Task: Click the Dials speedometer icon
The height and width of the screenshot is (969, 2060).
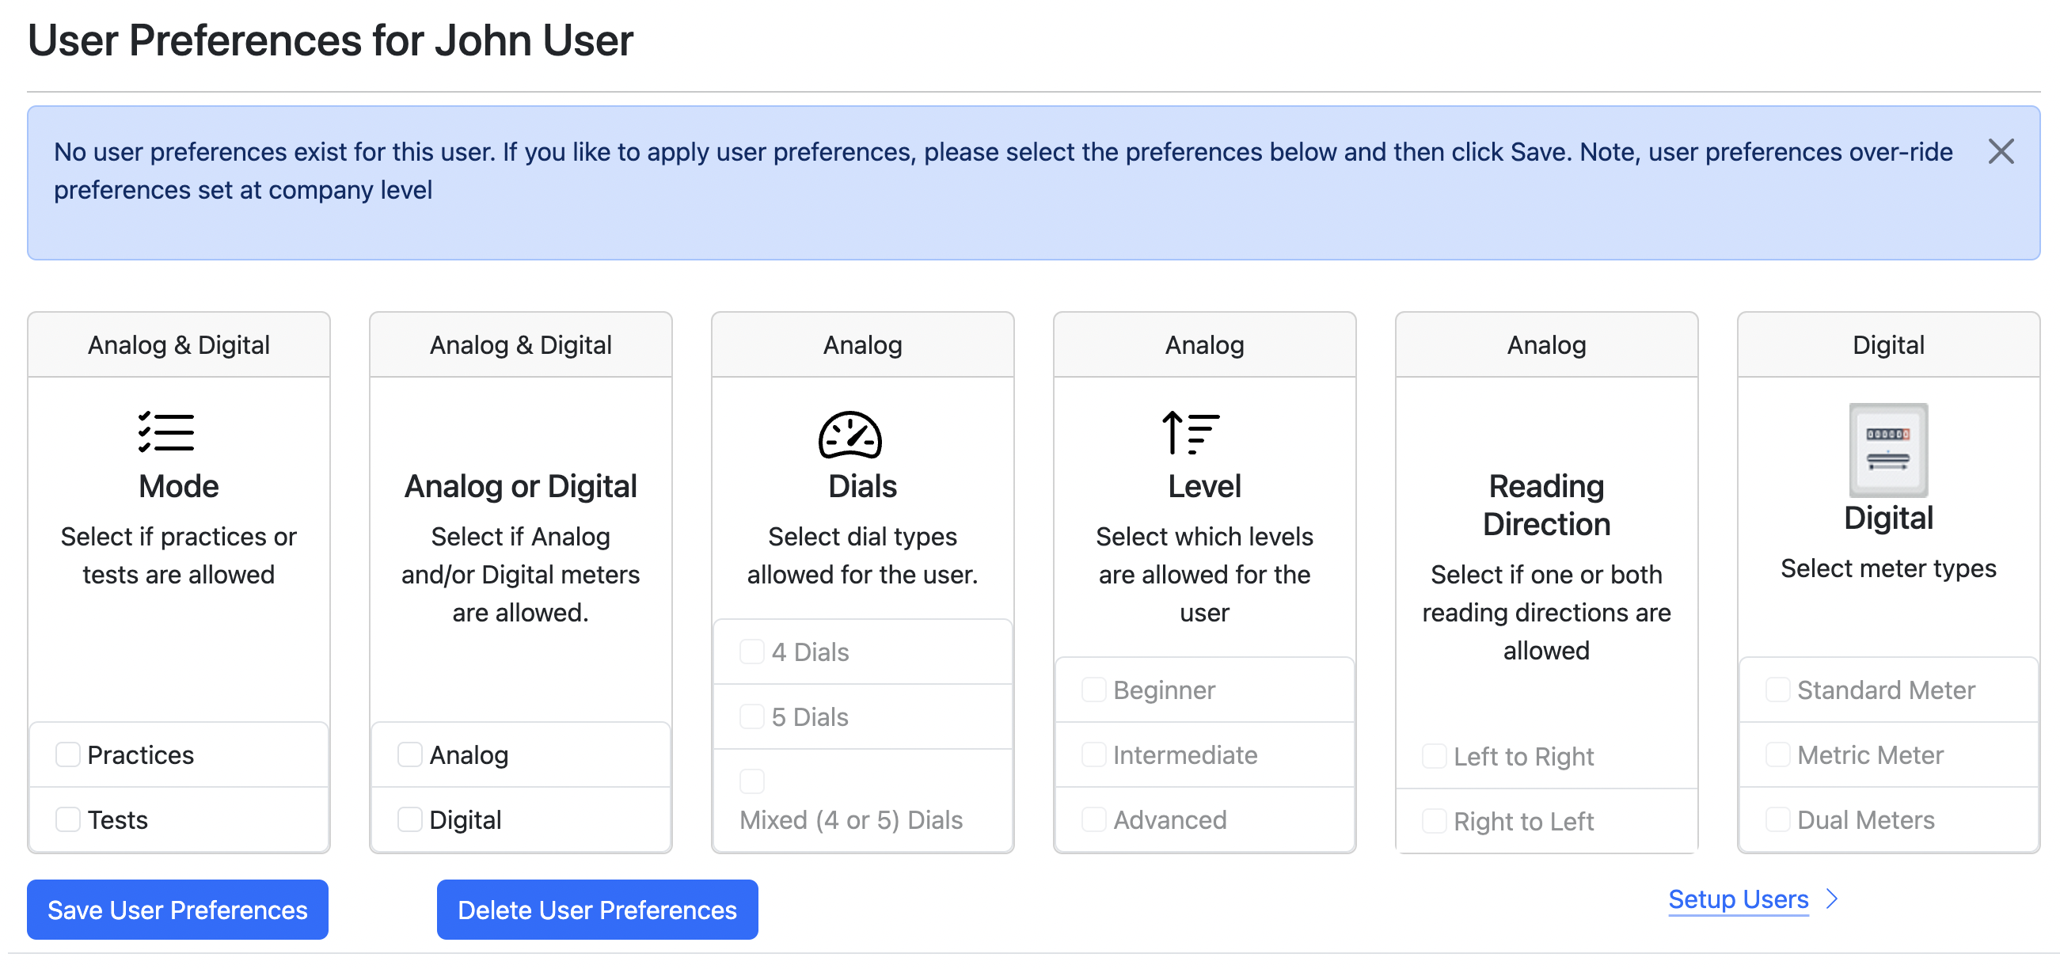Action: [x=849, y=434]
